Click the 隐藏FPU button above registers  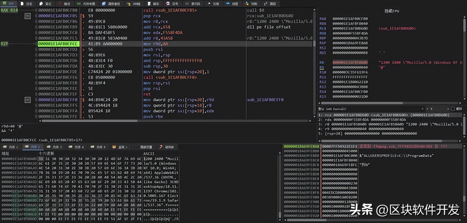pyautogui.click(x=392, y=11)
